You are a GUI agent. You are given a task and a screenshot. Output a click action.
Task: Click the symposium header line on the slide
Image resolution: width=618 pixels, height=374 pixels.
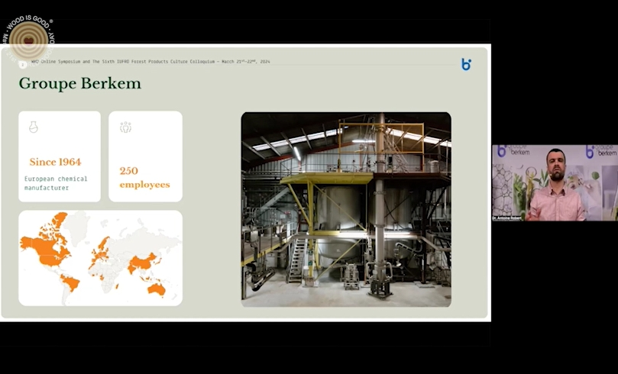[150, 62]
